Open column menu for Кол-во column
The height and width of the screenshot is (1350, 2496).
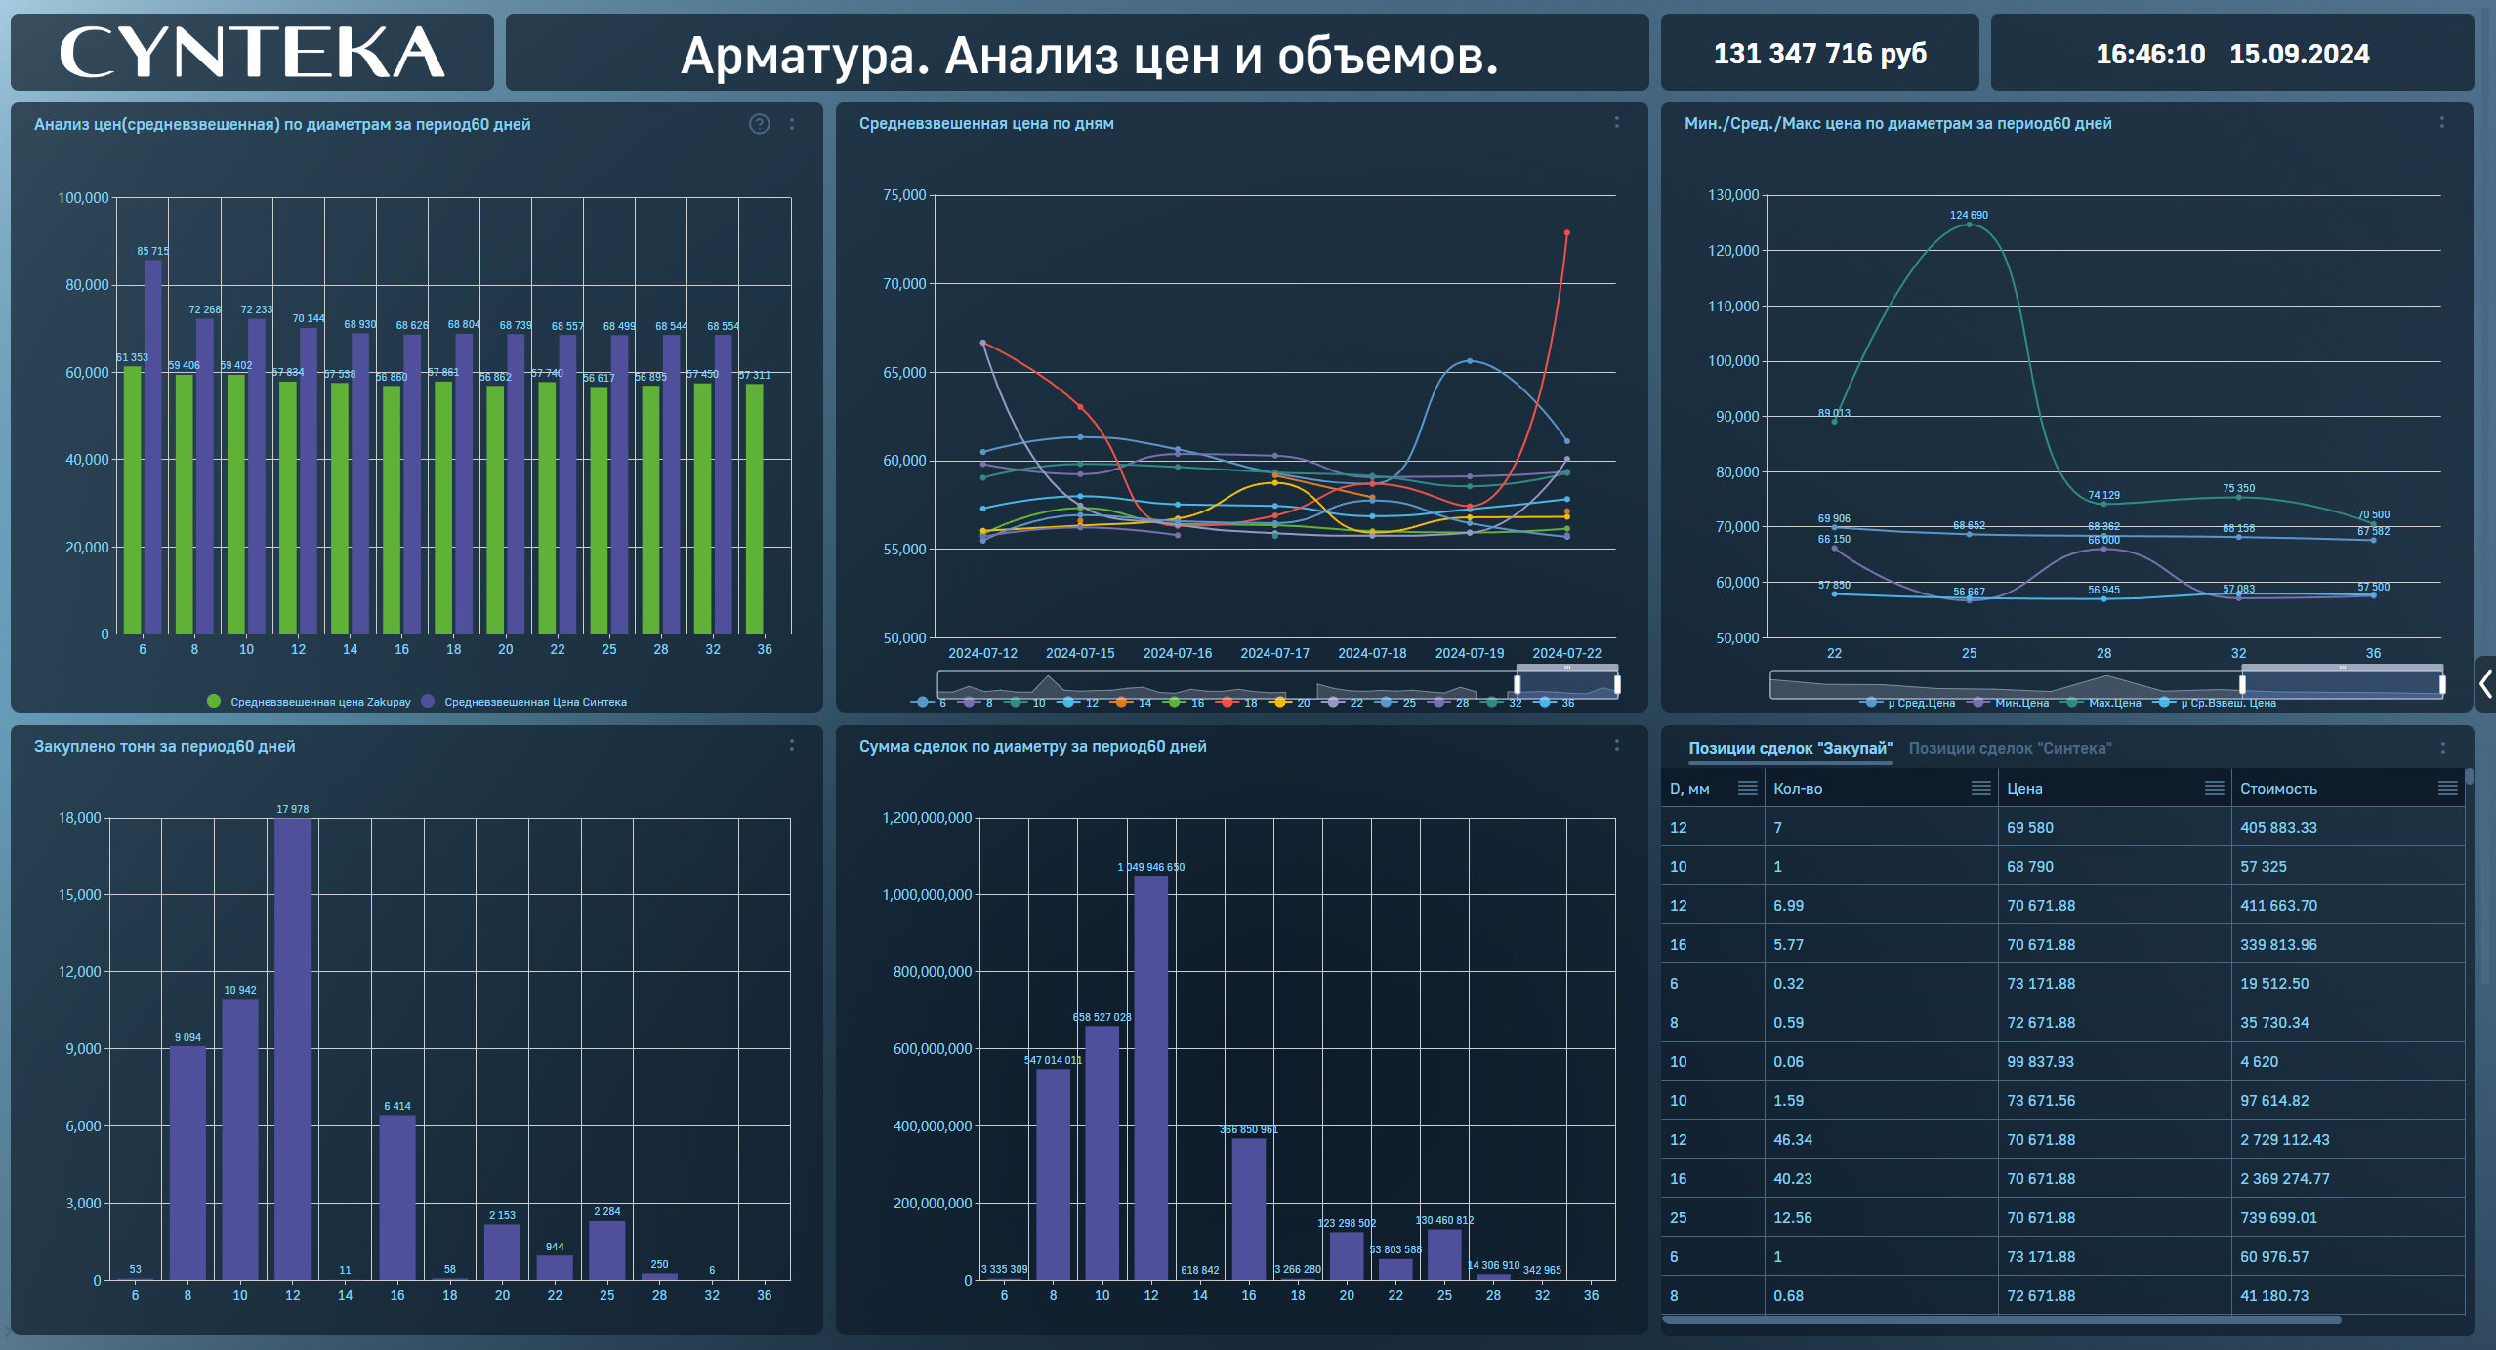pyautogui.click(x=1980, y=788)
